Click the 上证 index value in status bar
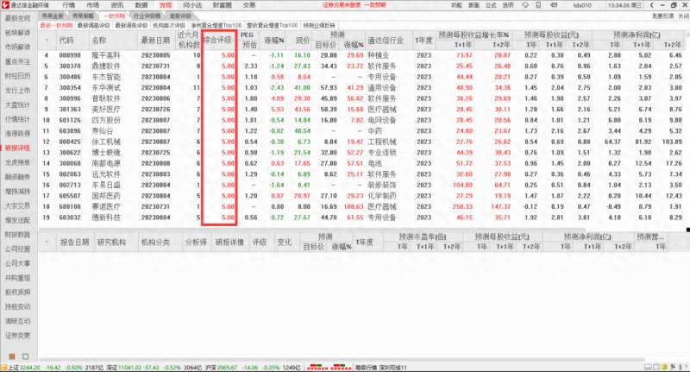Image resolution: width=690 pixels, height=372 pixels. pyautogui.click(x=30, y=367)
